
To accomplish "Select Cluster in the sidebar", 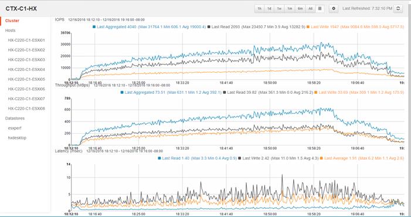I will point(12,21).
